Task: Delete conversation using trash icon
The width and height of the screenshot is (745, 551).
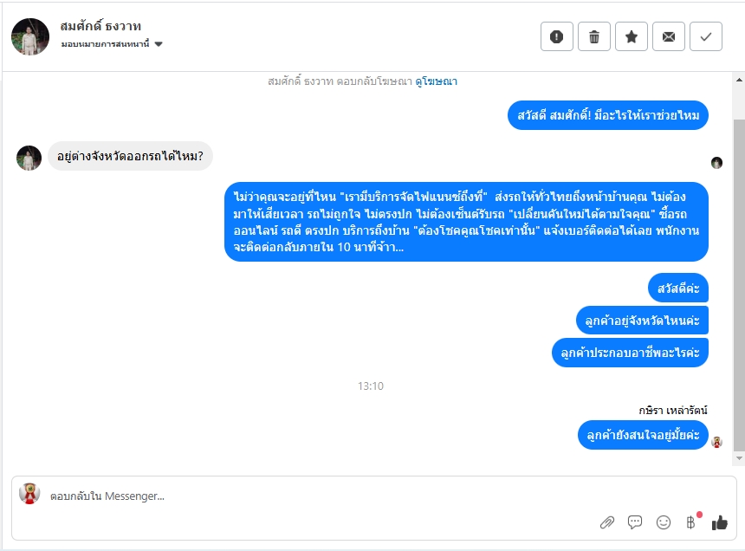Action: (594, 36)
